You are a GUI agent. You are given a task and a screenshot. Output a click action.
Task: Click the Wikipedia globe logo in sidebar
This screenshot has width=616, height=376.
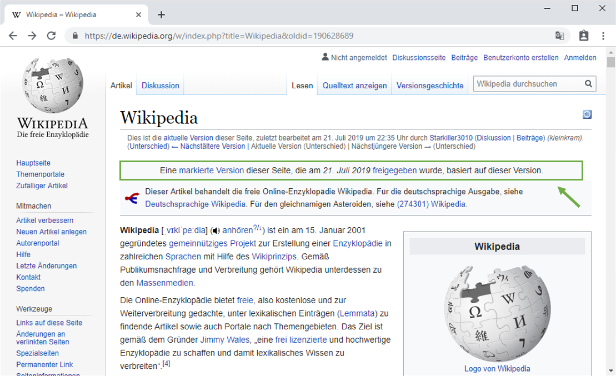[x=53, y=86]
